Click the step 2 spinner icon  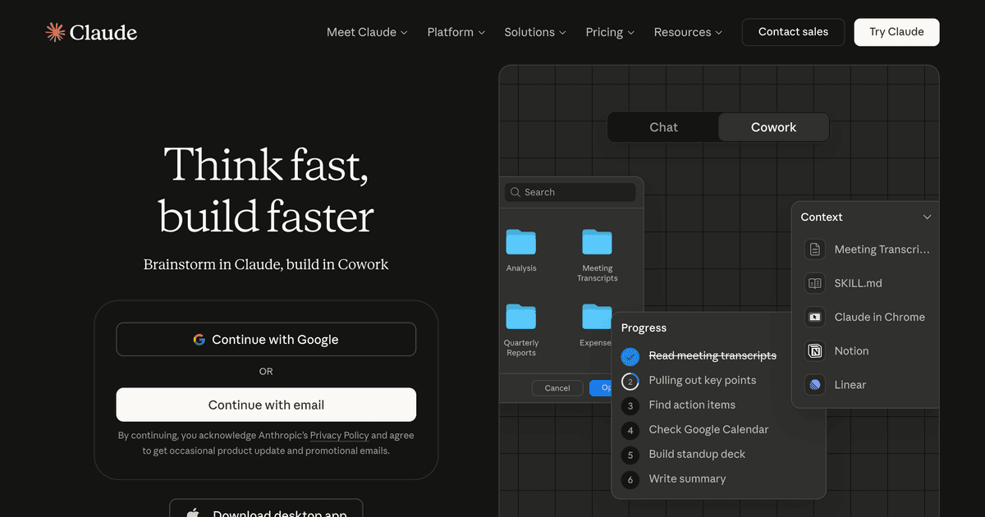(630, 381)
